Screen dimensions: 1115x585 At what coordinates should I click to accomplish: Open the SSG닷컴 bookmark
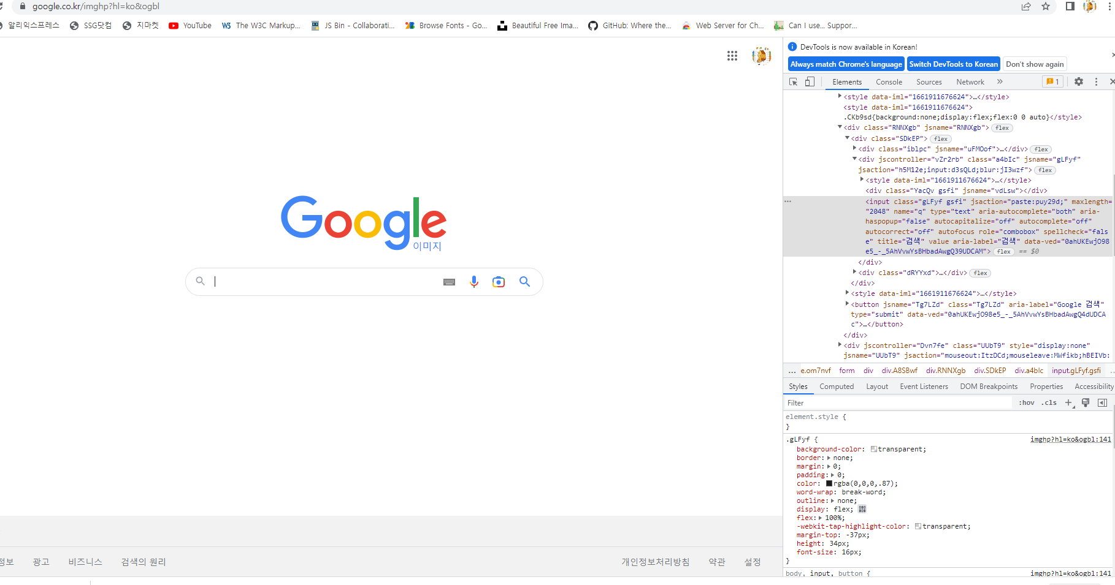91,26
